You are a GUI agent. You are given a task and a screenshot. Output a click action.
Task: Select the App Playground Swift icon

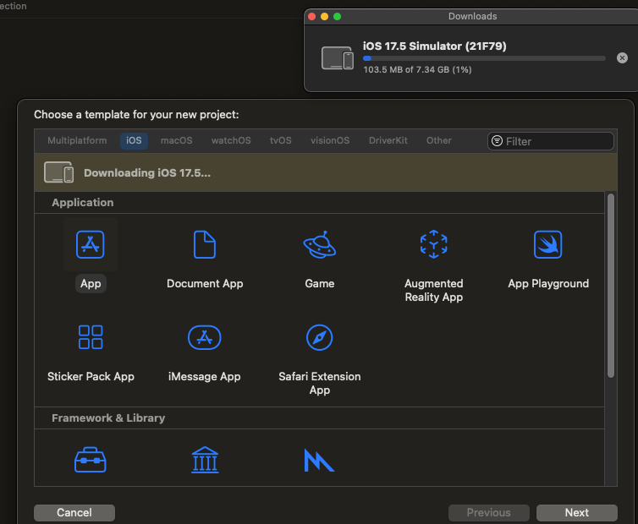[548, 244]
